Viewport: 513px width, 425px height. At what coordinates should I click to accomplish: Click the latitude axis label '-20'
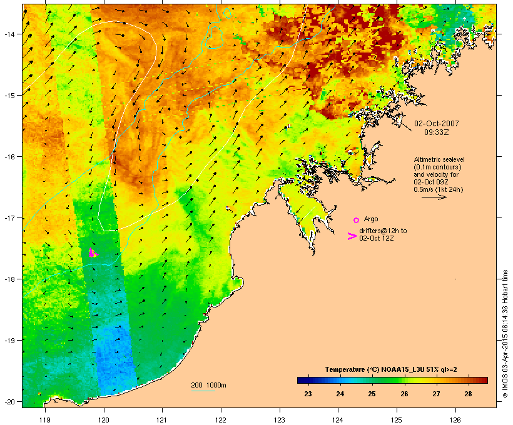coord(9,401)
